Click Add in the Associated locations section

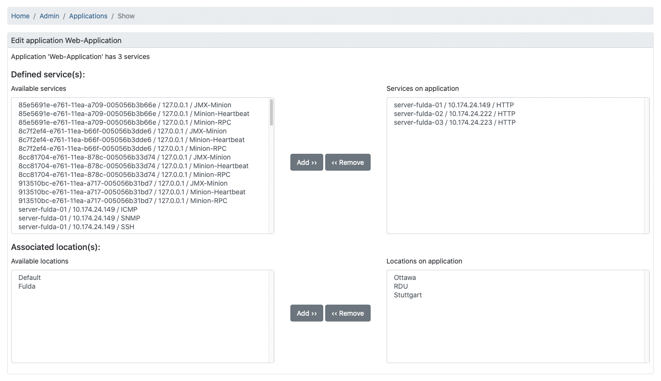coord(306,313)
